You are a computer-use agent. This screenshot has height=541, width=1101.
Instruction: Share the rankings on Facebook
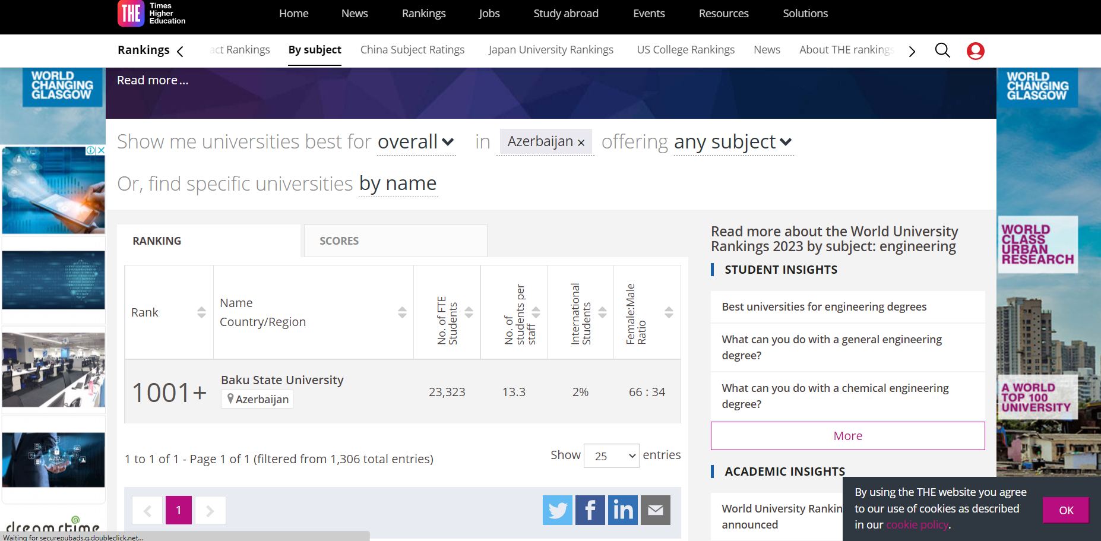(x=590, y=510)
